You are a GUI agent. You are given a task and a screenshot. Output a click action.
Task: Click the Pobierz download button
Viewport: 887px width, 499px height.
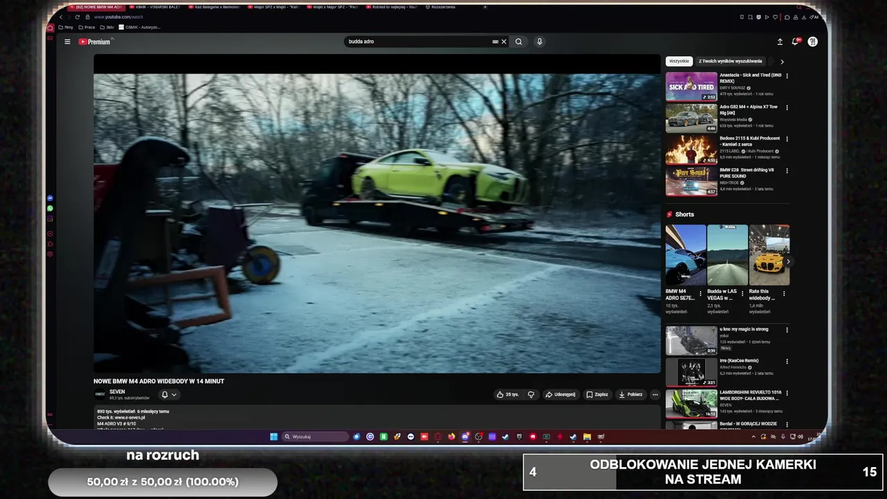tap(631, 394)
